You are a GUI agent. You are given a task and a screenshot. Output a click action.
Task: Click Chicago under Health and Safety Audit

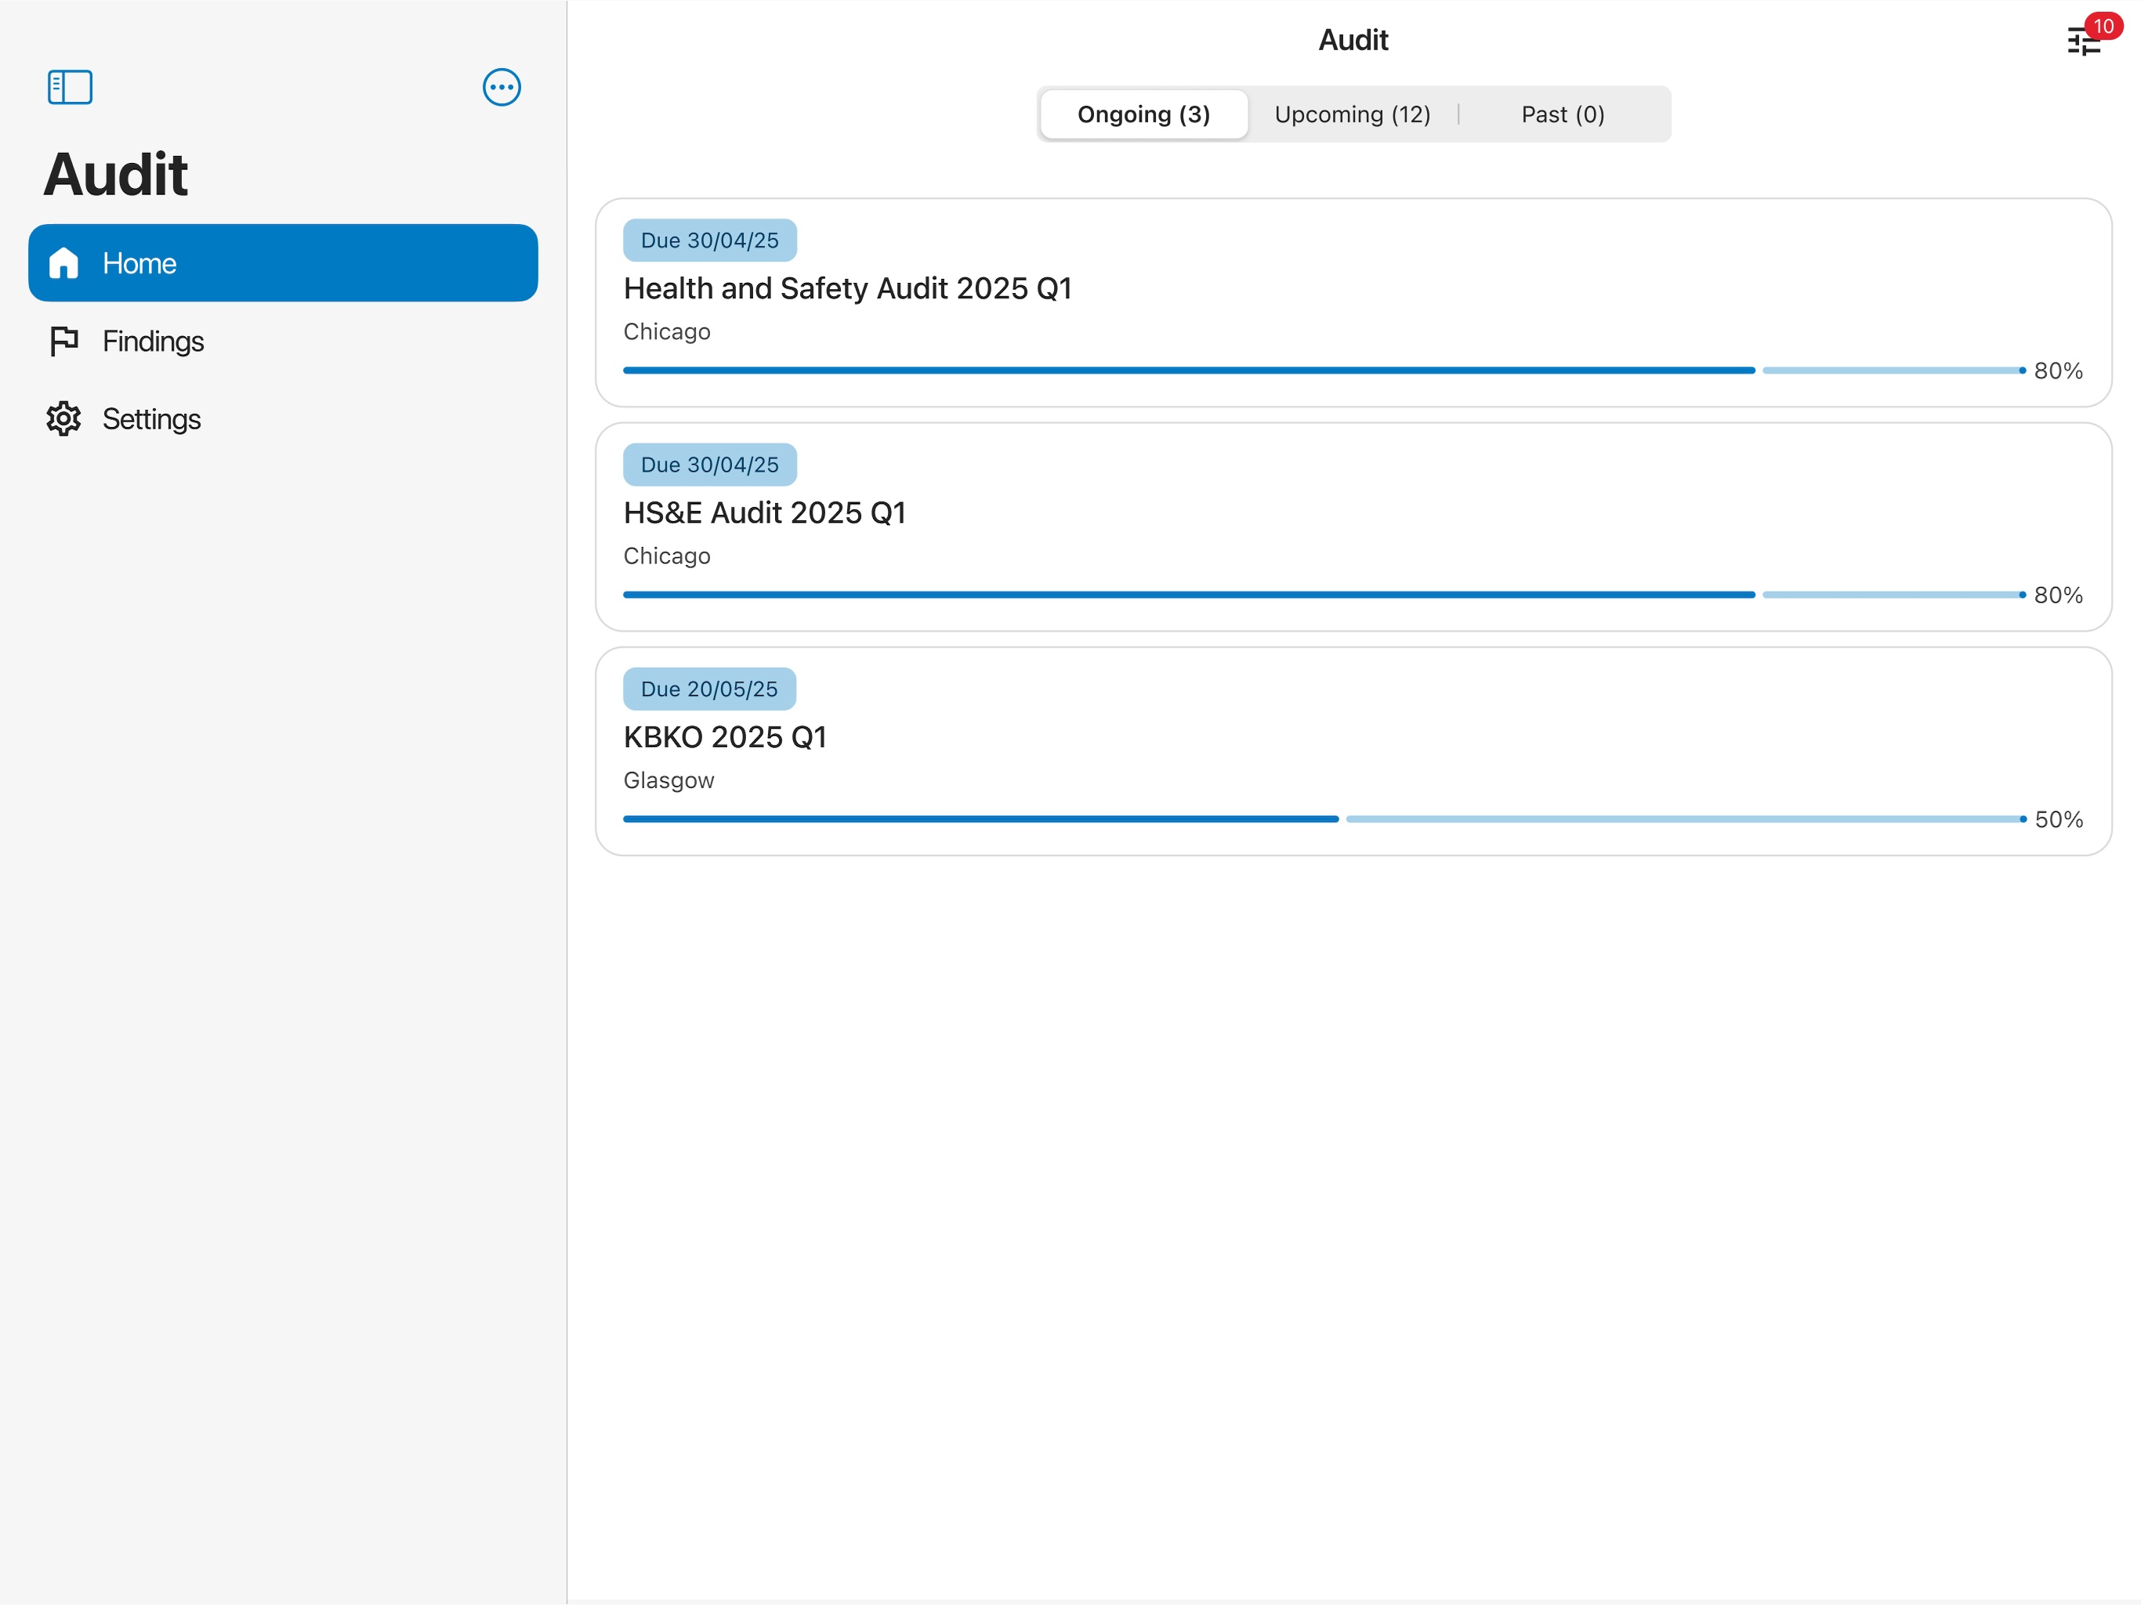coord(667,332)
